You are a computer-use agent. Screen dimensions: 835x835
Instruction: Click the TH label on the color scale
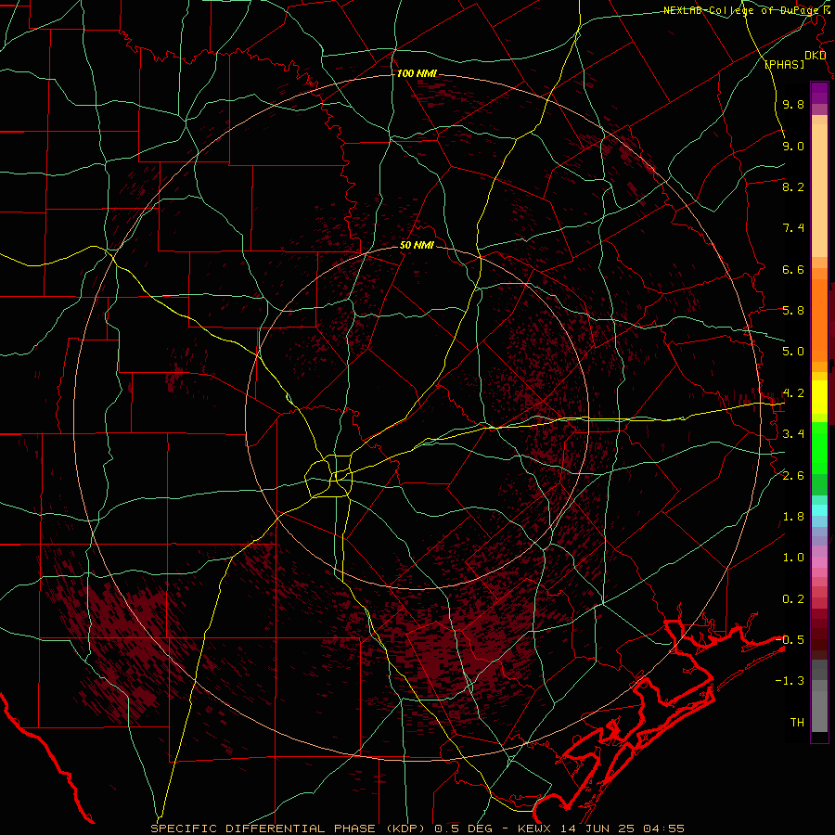797,723
